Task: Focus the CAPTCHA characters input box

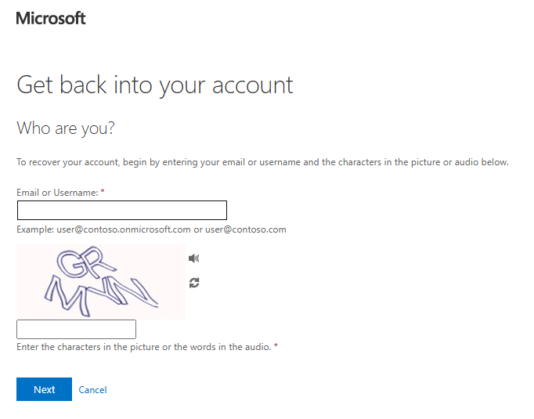Action: [76, 329]
